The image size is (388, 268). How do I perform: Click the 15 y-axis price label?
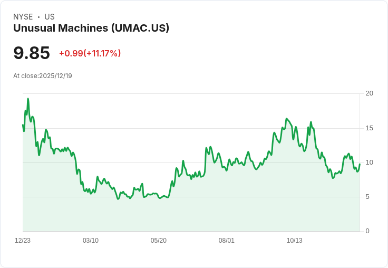pos(369,128)
